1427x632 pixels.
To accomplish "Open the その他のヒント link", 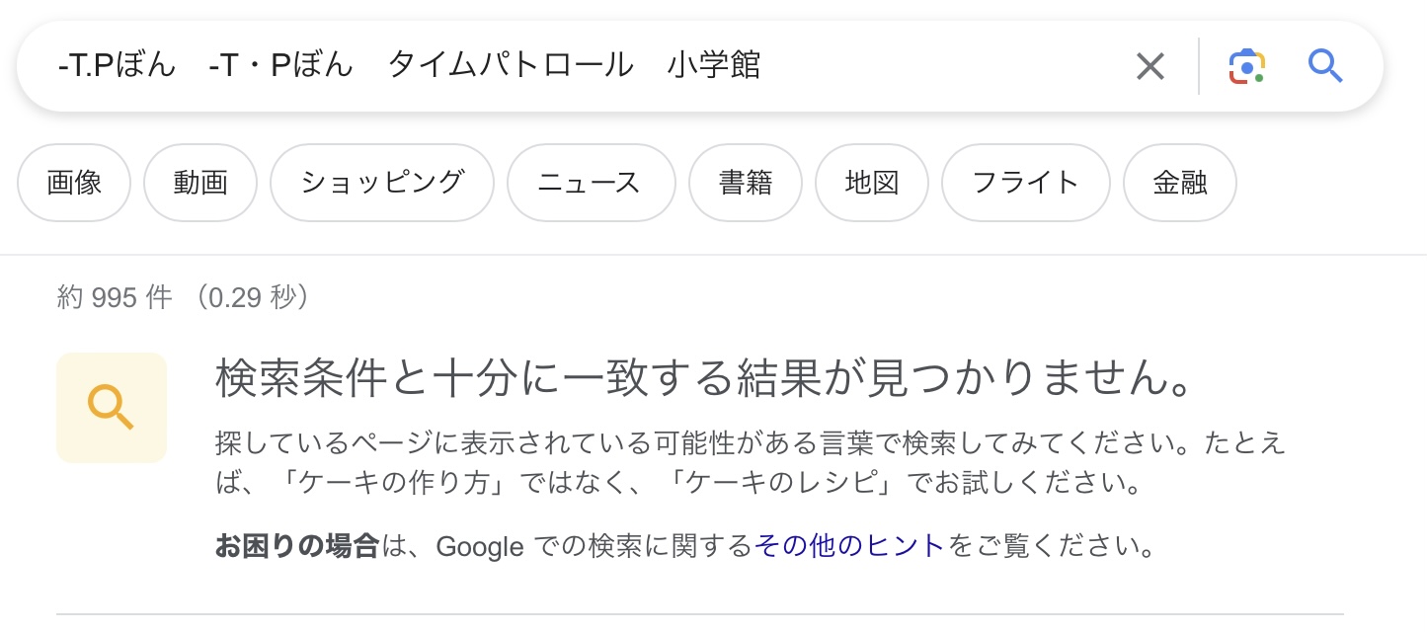I will pos(850,545).
